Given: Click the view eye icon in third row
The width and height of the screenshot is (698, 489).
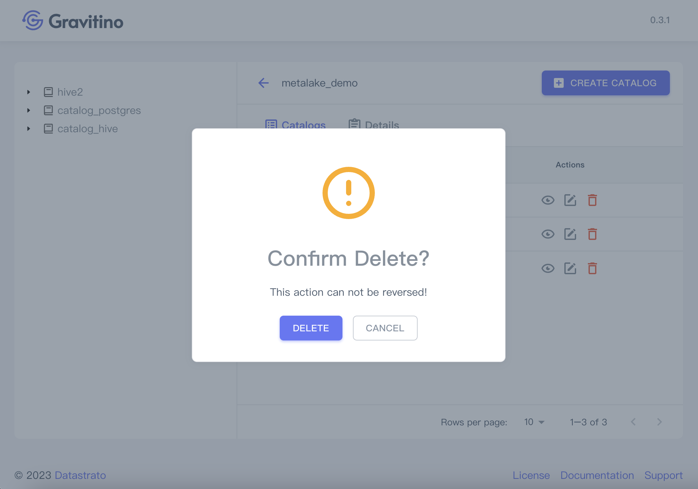Looking at the screenshot, I should coord(548,268).
